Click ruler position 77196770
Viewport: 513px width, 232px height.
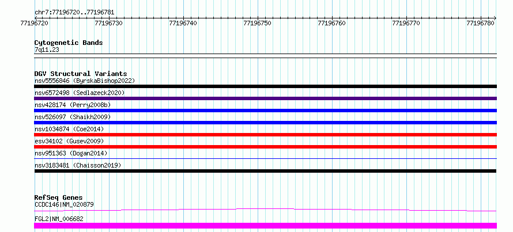pos(406,23)
